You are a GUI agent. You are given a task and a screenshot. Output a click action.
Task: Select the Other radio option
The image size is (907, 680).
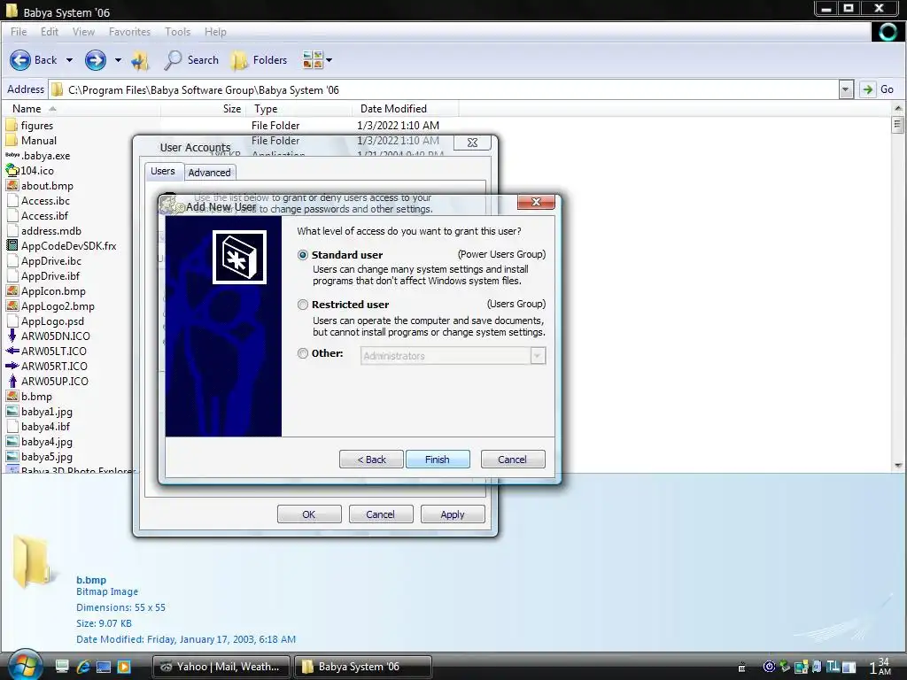(x=303, y=353)
